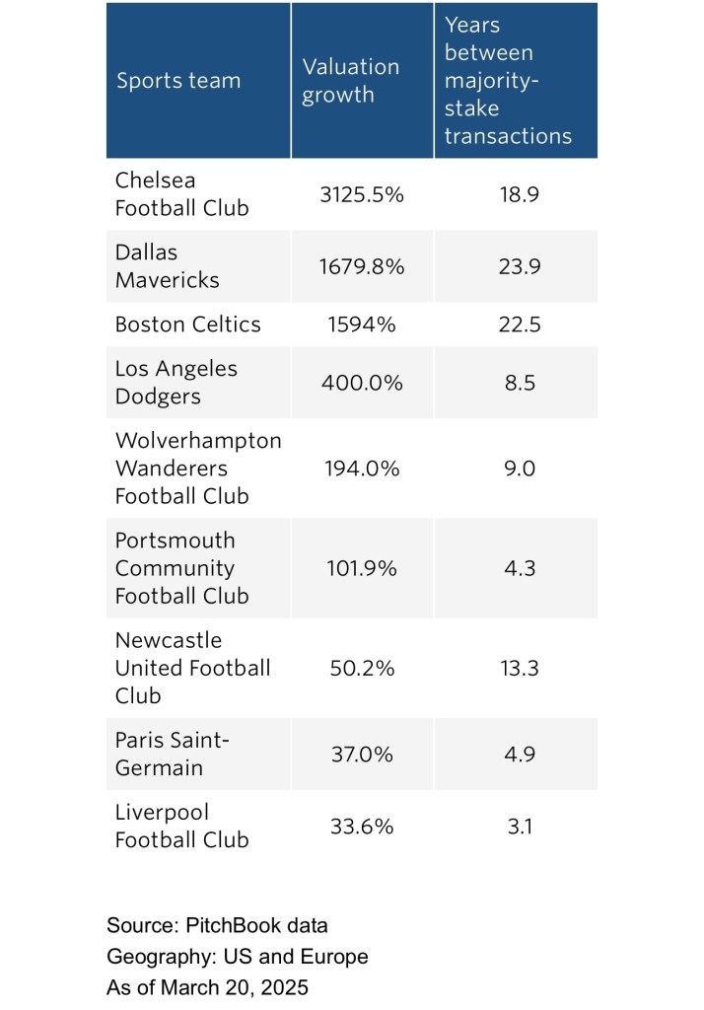
Task: Click the Boston Celtics row label
Action: [x=188, y=325]
